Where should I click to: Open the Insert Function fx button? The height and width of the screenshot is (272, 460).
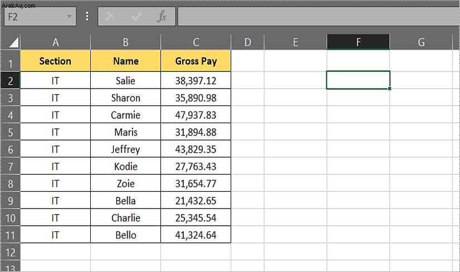162,17
